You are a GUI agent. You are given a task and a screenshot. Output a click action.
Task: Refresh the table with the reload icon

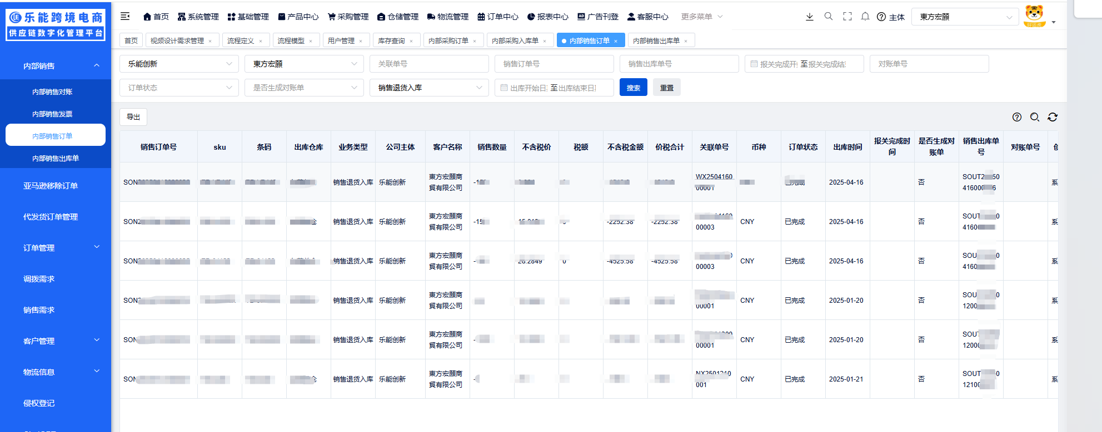pyautogui.click(x=1053, y=117)
